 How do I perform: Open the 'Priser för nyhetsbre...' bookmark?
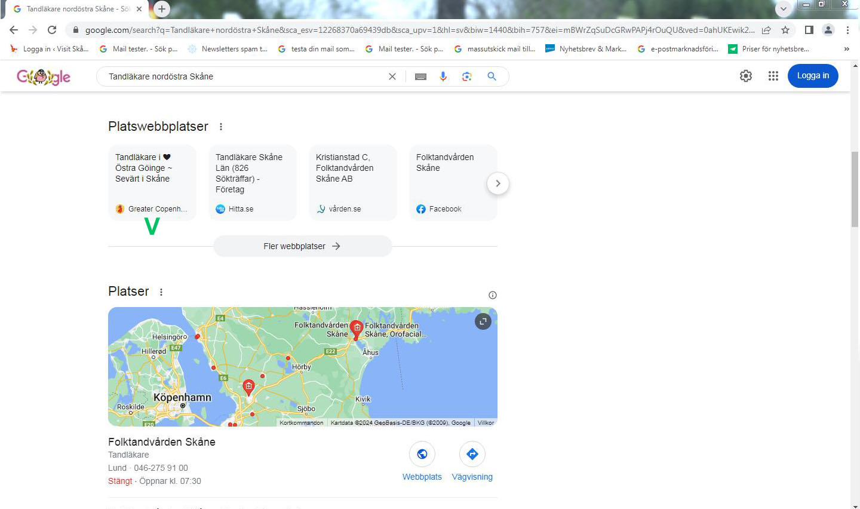tap(769, 49)
